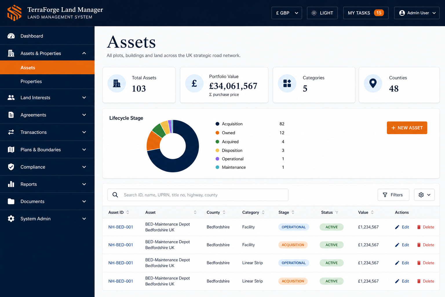This screenshot has height=297, width=445.
Task: Click the Maintenance legend teal dot
Action: tap(217, 167)
